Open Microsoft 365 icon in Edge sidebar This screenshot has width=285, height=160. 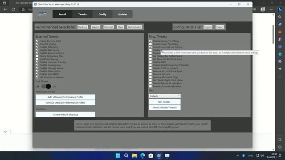coord(280,47)
